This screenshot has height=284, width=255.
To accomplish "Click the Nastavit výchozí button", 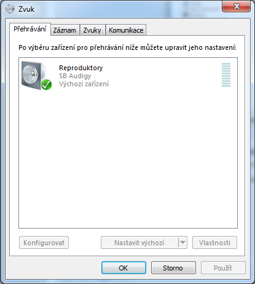I will click(x=139, y=243).
